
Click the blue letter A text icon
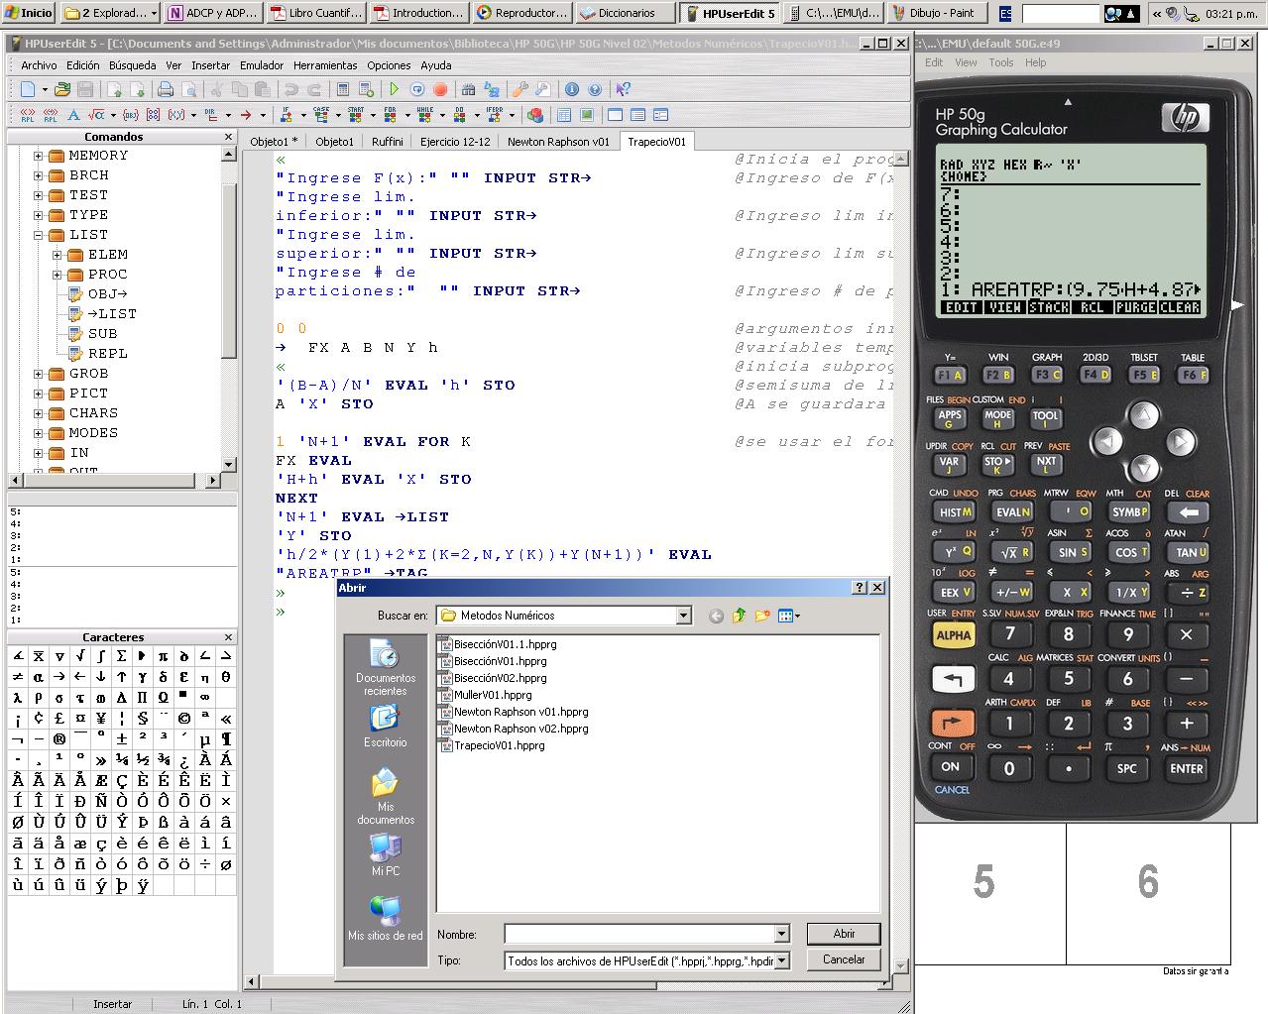(x=73, y=115)
